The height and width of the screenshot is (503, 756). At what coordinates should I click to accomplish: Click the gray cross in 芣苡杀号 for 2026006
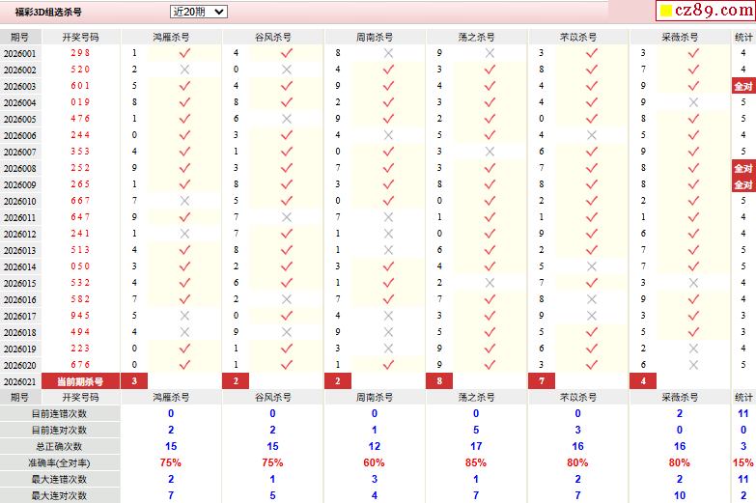(x=591, y=135)
